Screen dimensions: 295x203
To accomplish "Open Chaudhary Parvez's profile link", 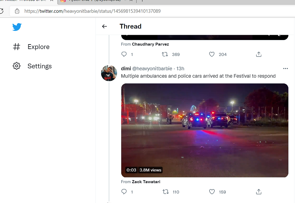I will click(x=150, y=44).
